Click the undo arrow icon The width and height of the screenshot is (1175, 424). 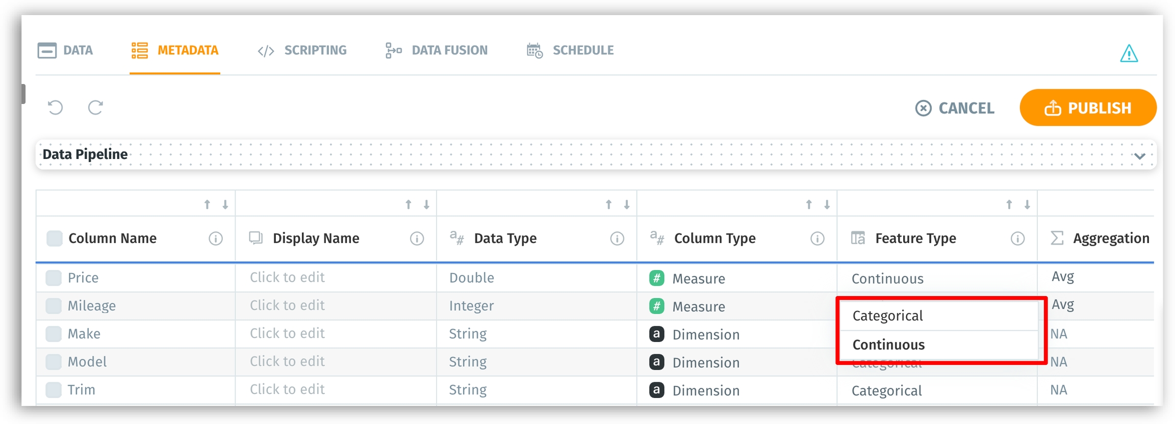pyautogui.click(x=55, y=108)
